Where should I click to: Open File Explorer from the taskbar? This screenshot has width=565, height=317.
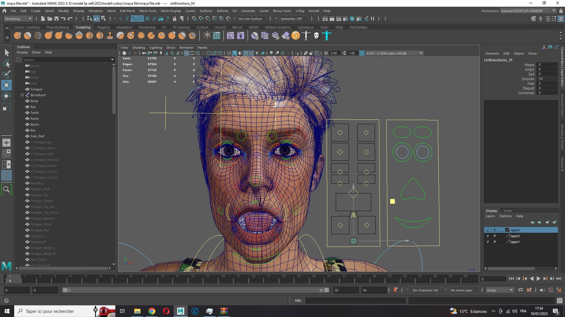click(137, 311)
